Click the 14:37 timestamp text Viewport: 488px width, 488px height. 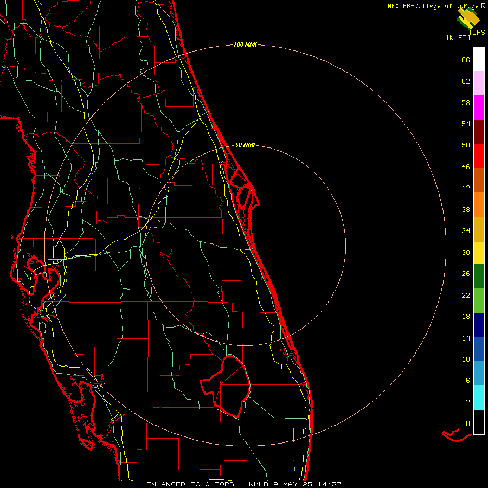coord(329,484)
